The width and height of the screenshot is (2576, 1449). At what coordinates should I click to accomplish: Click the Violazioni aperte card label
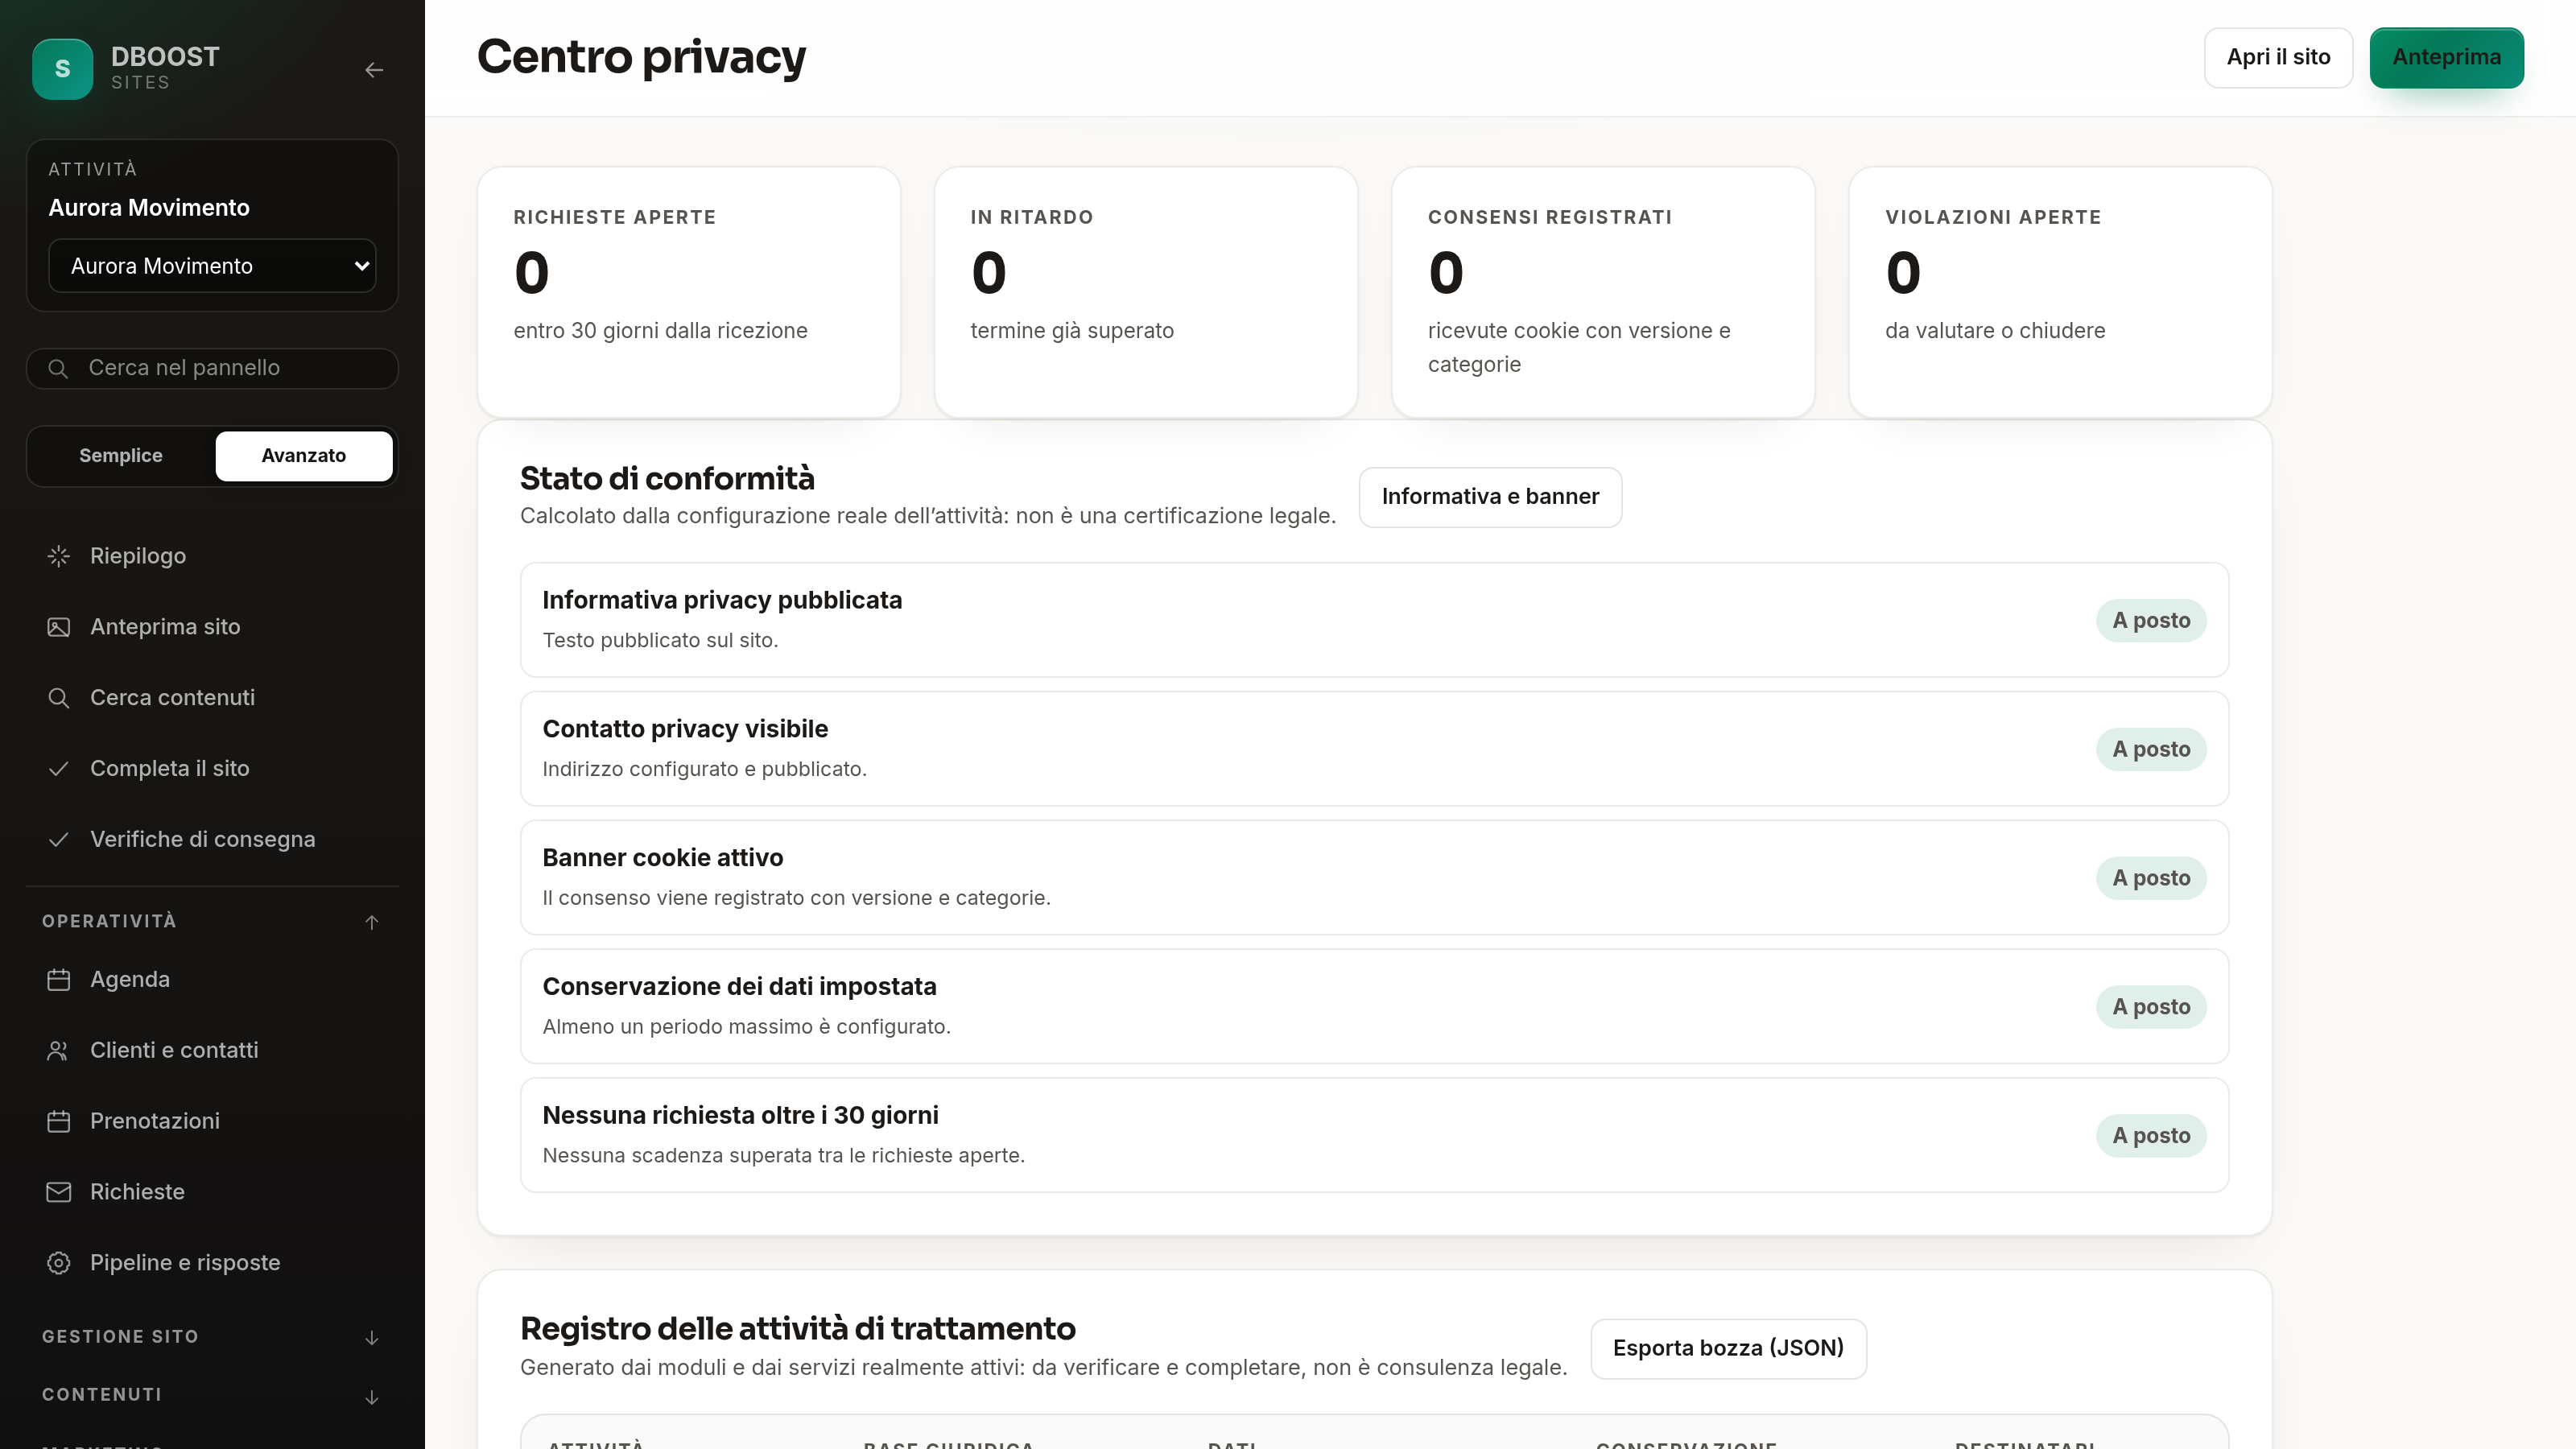[x=1993, y=217]
